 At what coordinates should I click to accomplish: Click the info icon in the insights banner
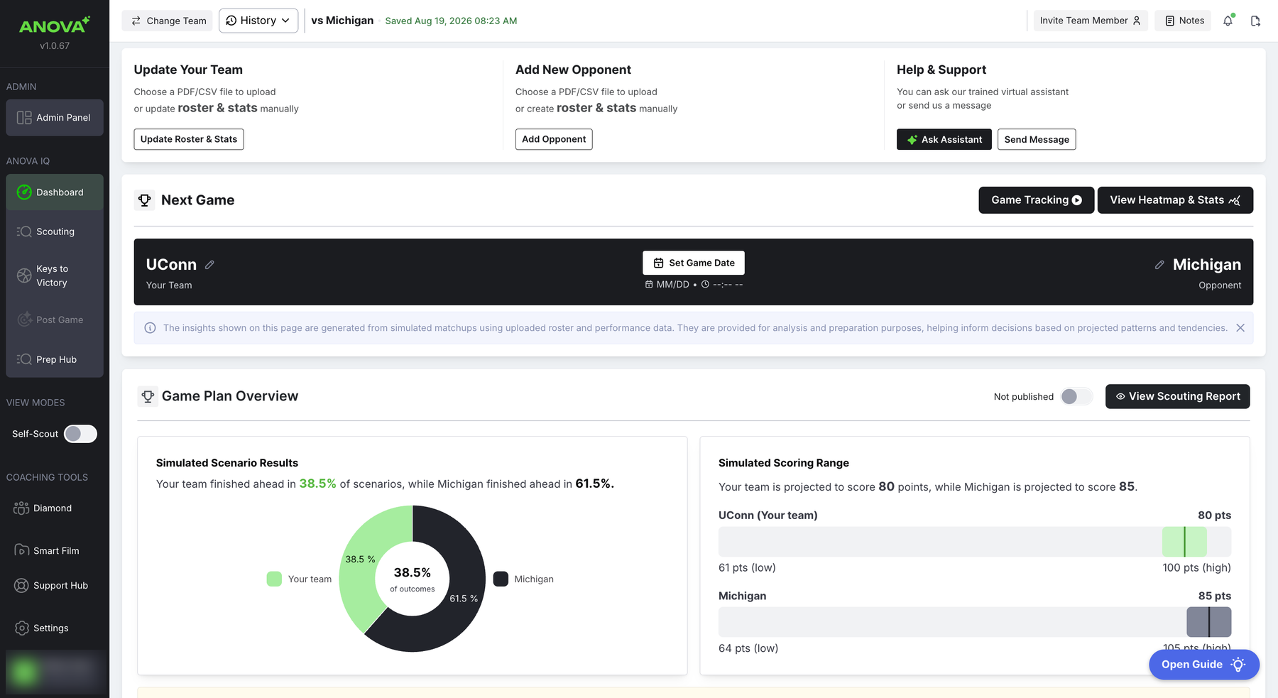point(150,328)
